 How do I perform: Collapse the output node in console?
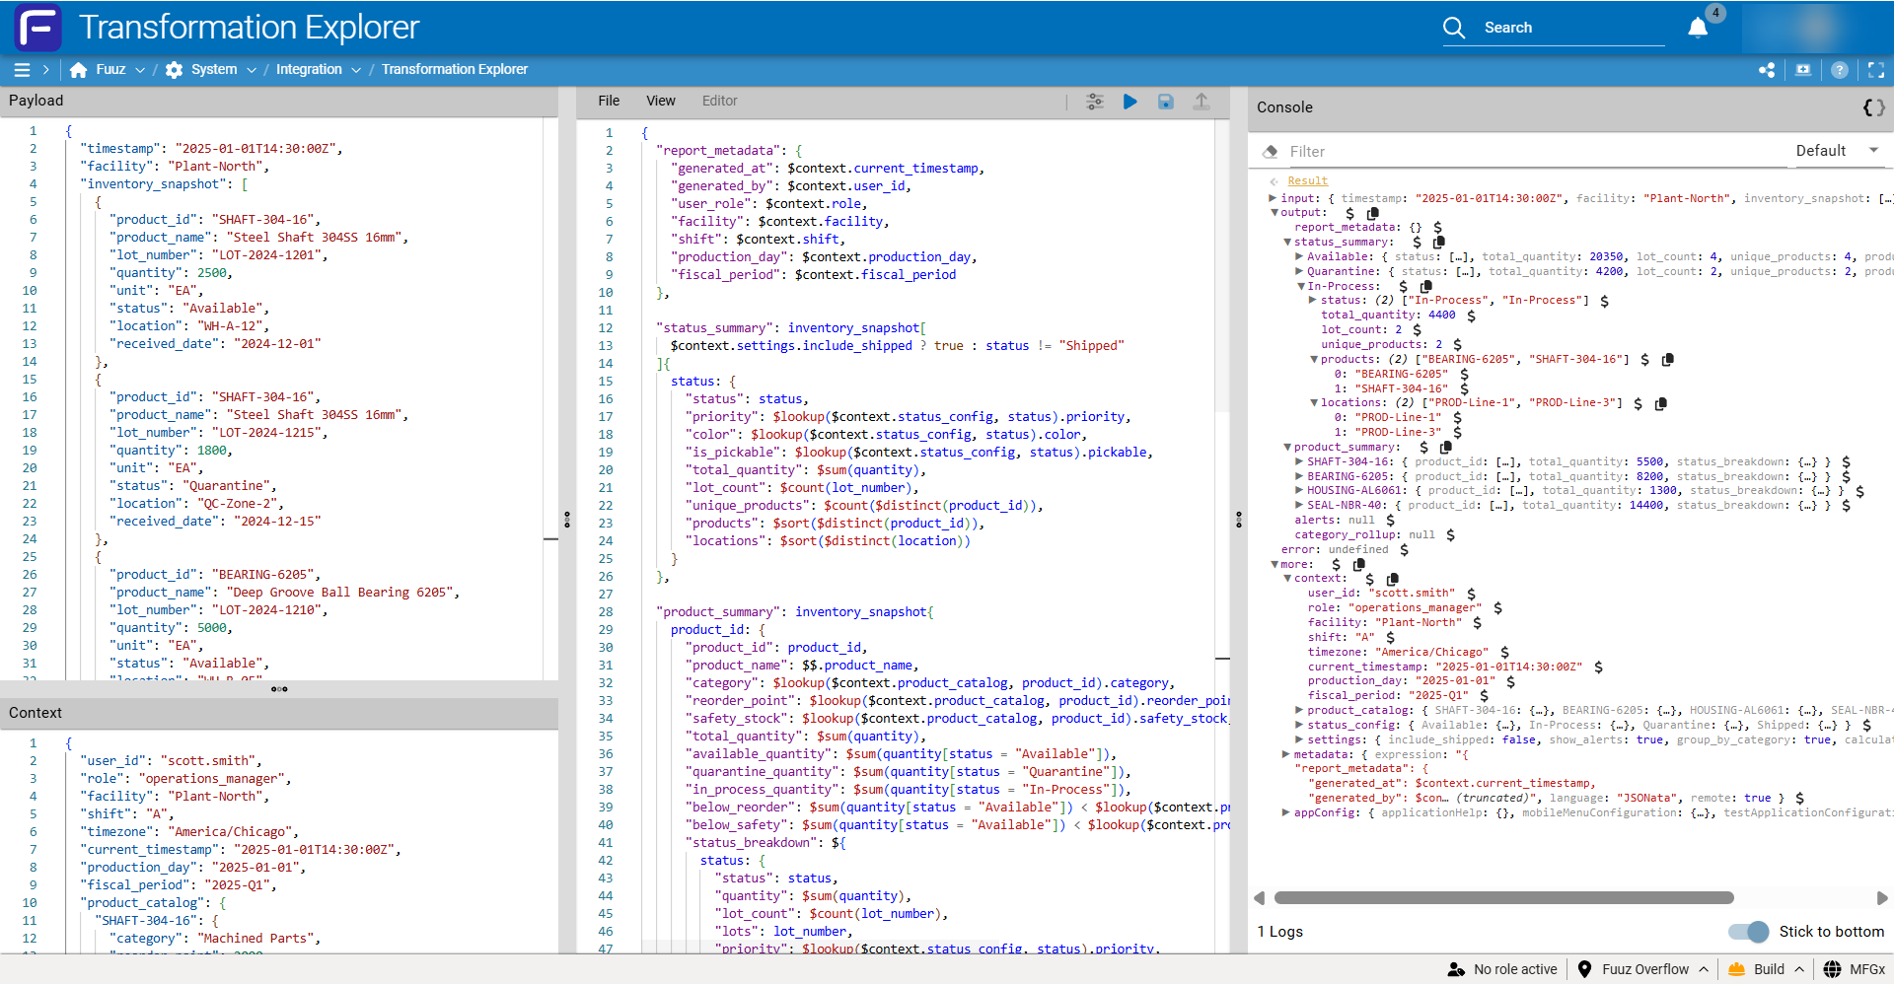tap(1274, 213)
